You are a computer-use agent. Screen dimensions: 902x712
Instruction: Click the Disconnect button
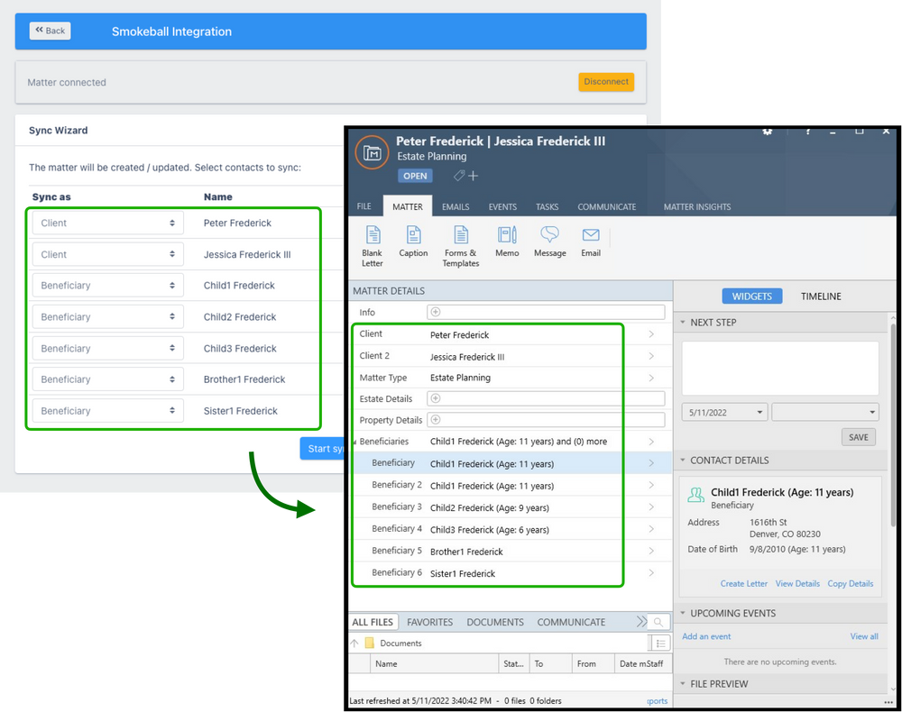tap(606, 82)
